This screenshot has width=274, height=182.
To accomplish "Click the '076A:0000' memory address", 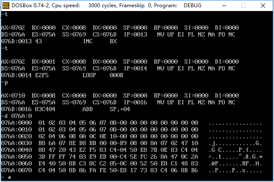I will coord(17,123).
